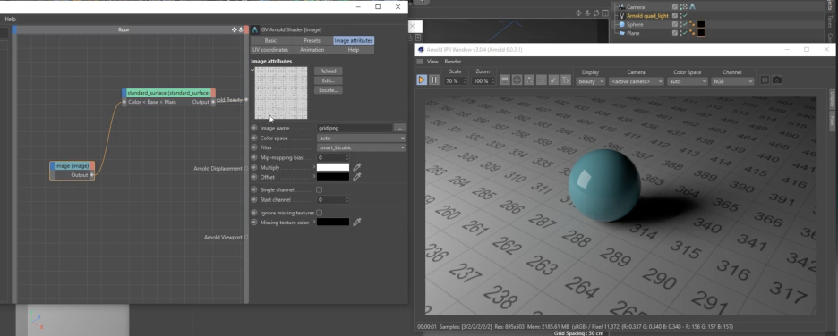The height and width of the screenshot is (336, 838).
Task: Click the eyedropper next to Missing texture color
Action: 357,222
